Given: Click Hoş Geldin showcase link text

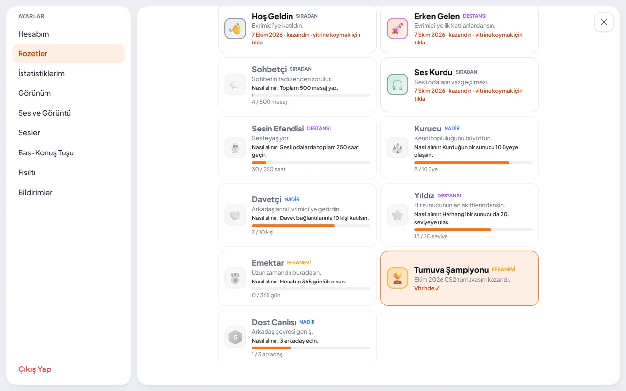Looking at the screenshot, I should pyautogui.click(x=306, y=39).
